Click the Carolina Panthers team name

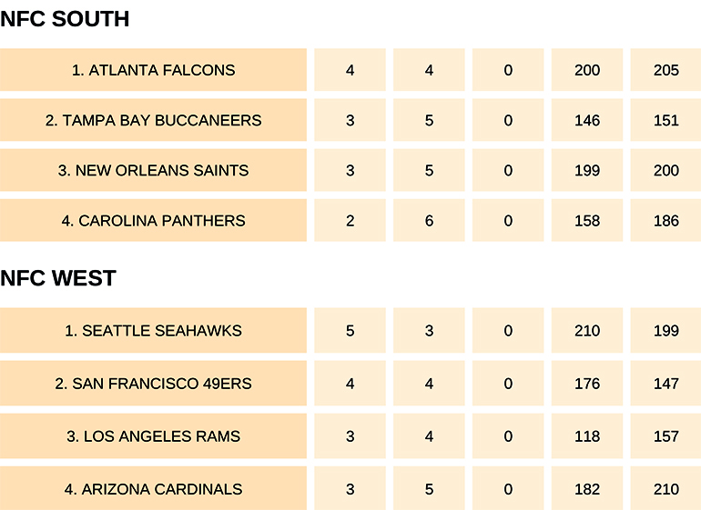[x=154, y=220]
